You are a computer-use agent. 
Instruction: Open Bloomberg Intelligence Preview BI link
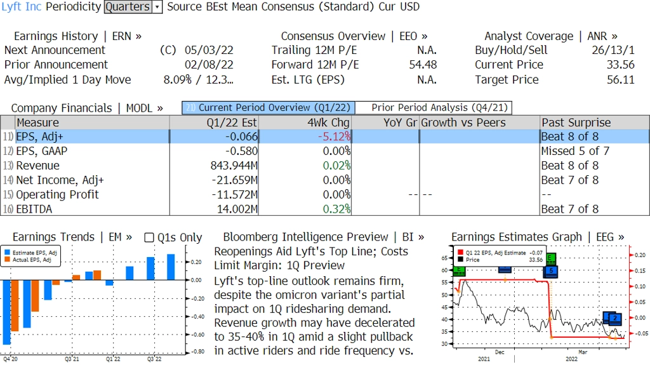[x=323, y=237]
